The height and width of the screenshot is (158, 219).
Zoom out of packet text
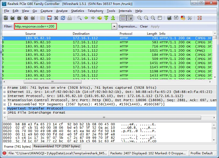[146, 18]
